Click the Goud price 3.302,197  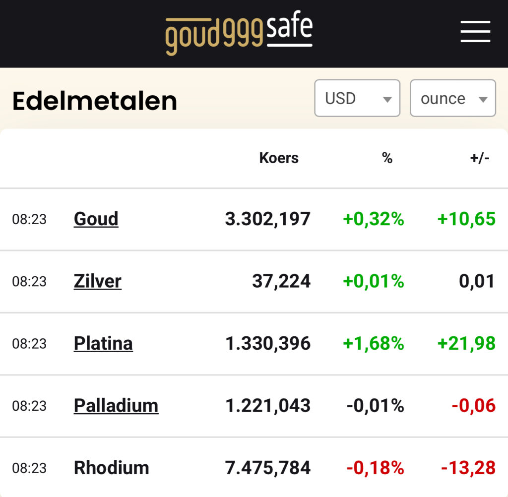[267, 219]
